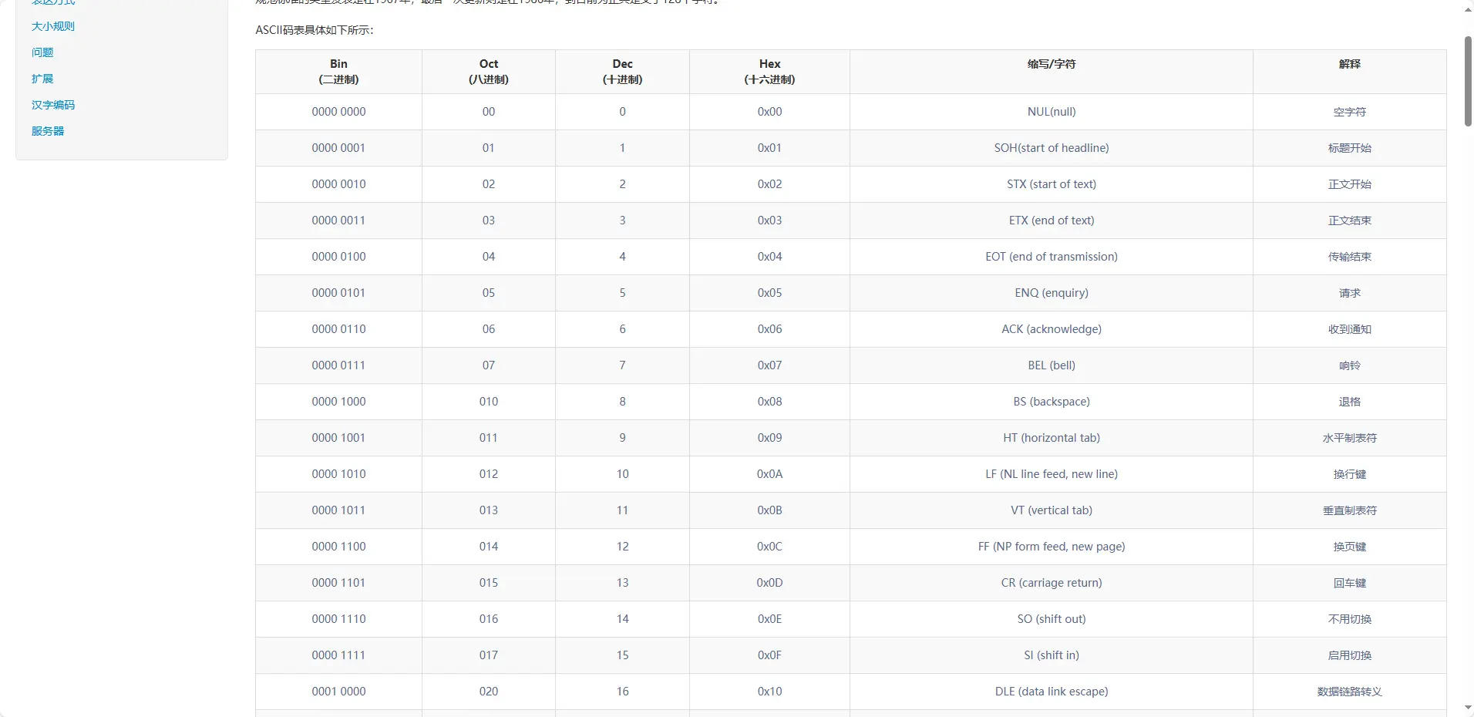Click the Hex (十六进制) column header
The height and width of the screenshot is (717, 1474).
pyautogui.click(x=769, y=72)
